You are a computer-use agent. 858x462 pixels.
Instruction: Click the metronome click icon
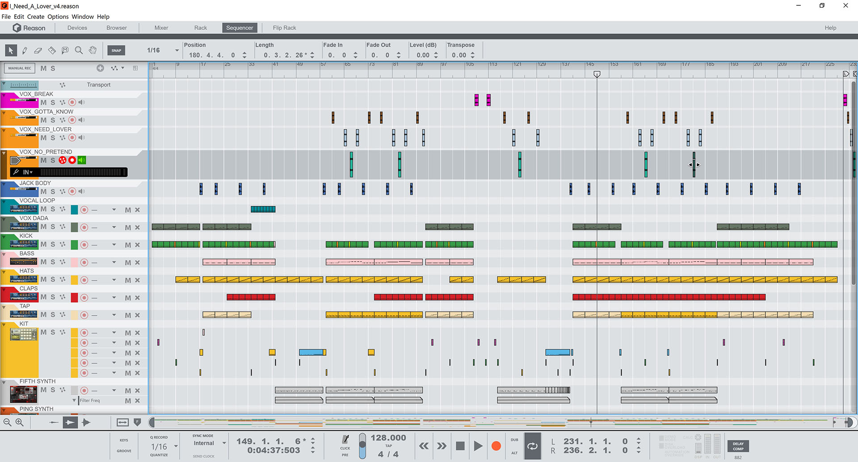click(345, 440)
